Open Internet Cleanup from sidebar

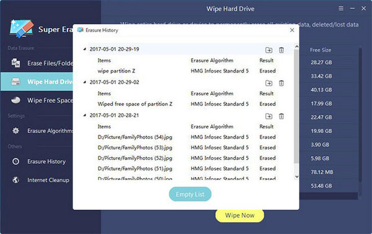(x=37, y=180)
